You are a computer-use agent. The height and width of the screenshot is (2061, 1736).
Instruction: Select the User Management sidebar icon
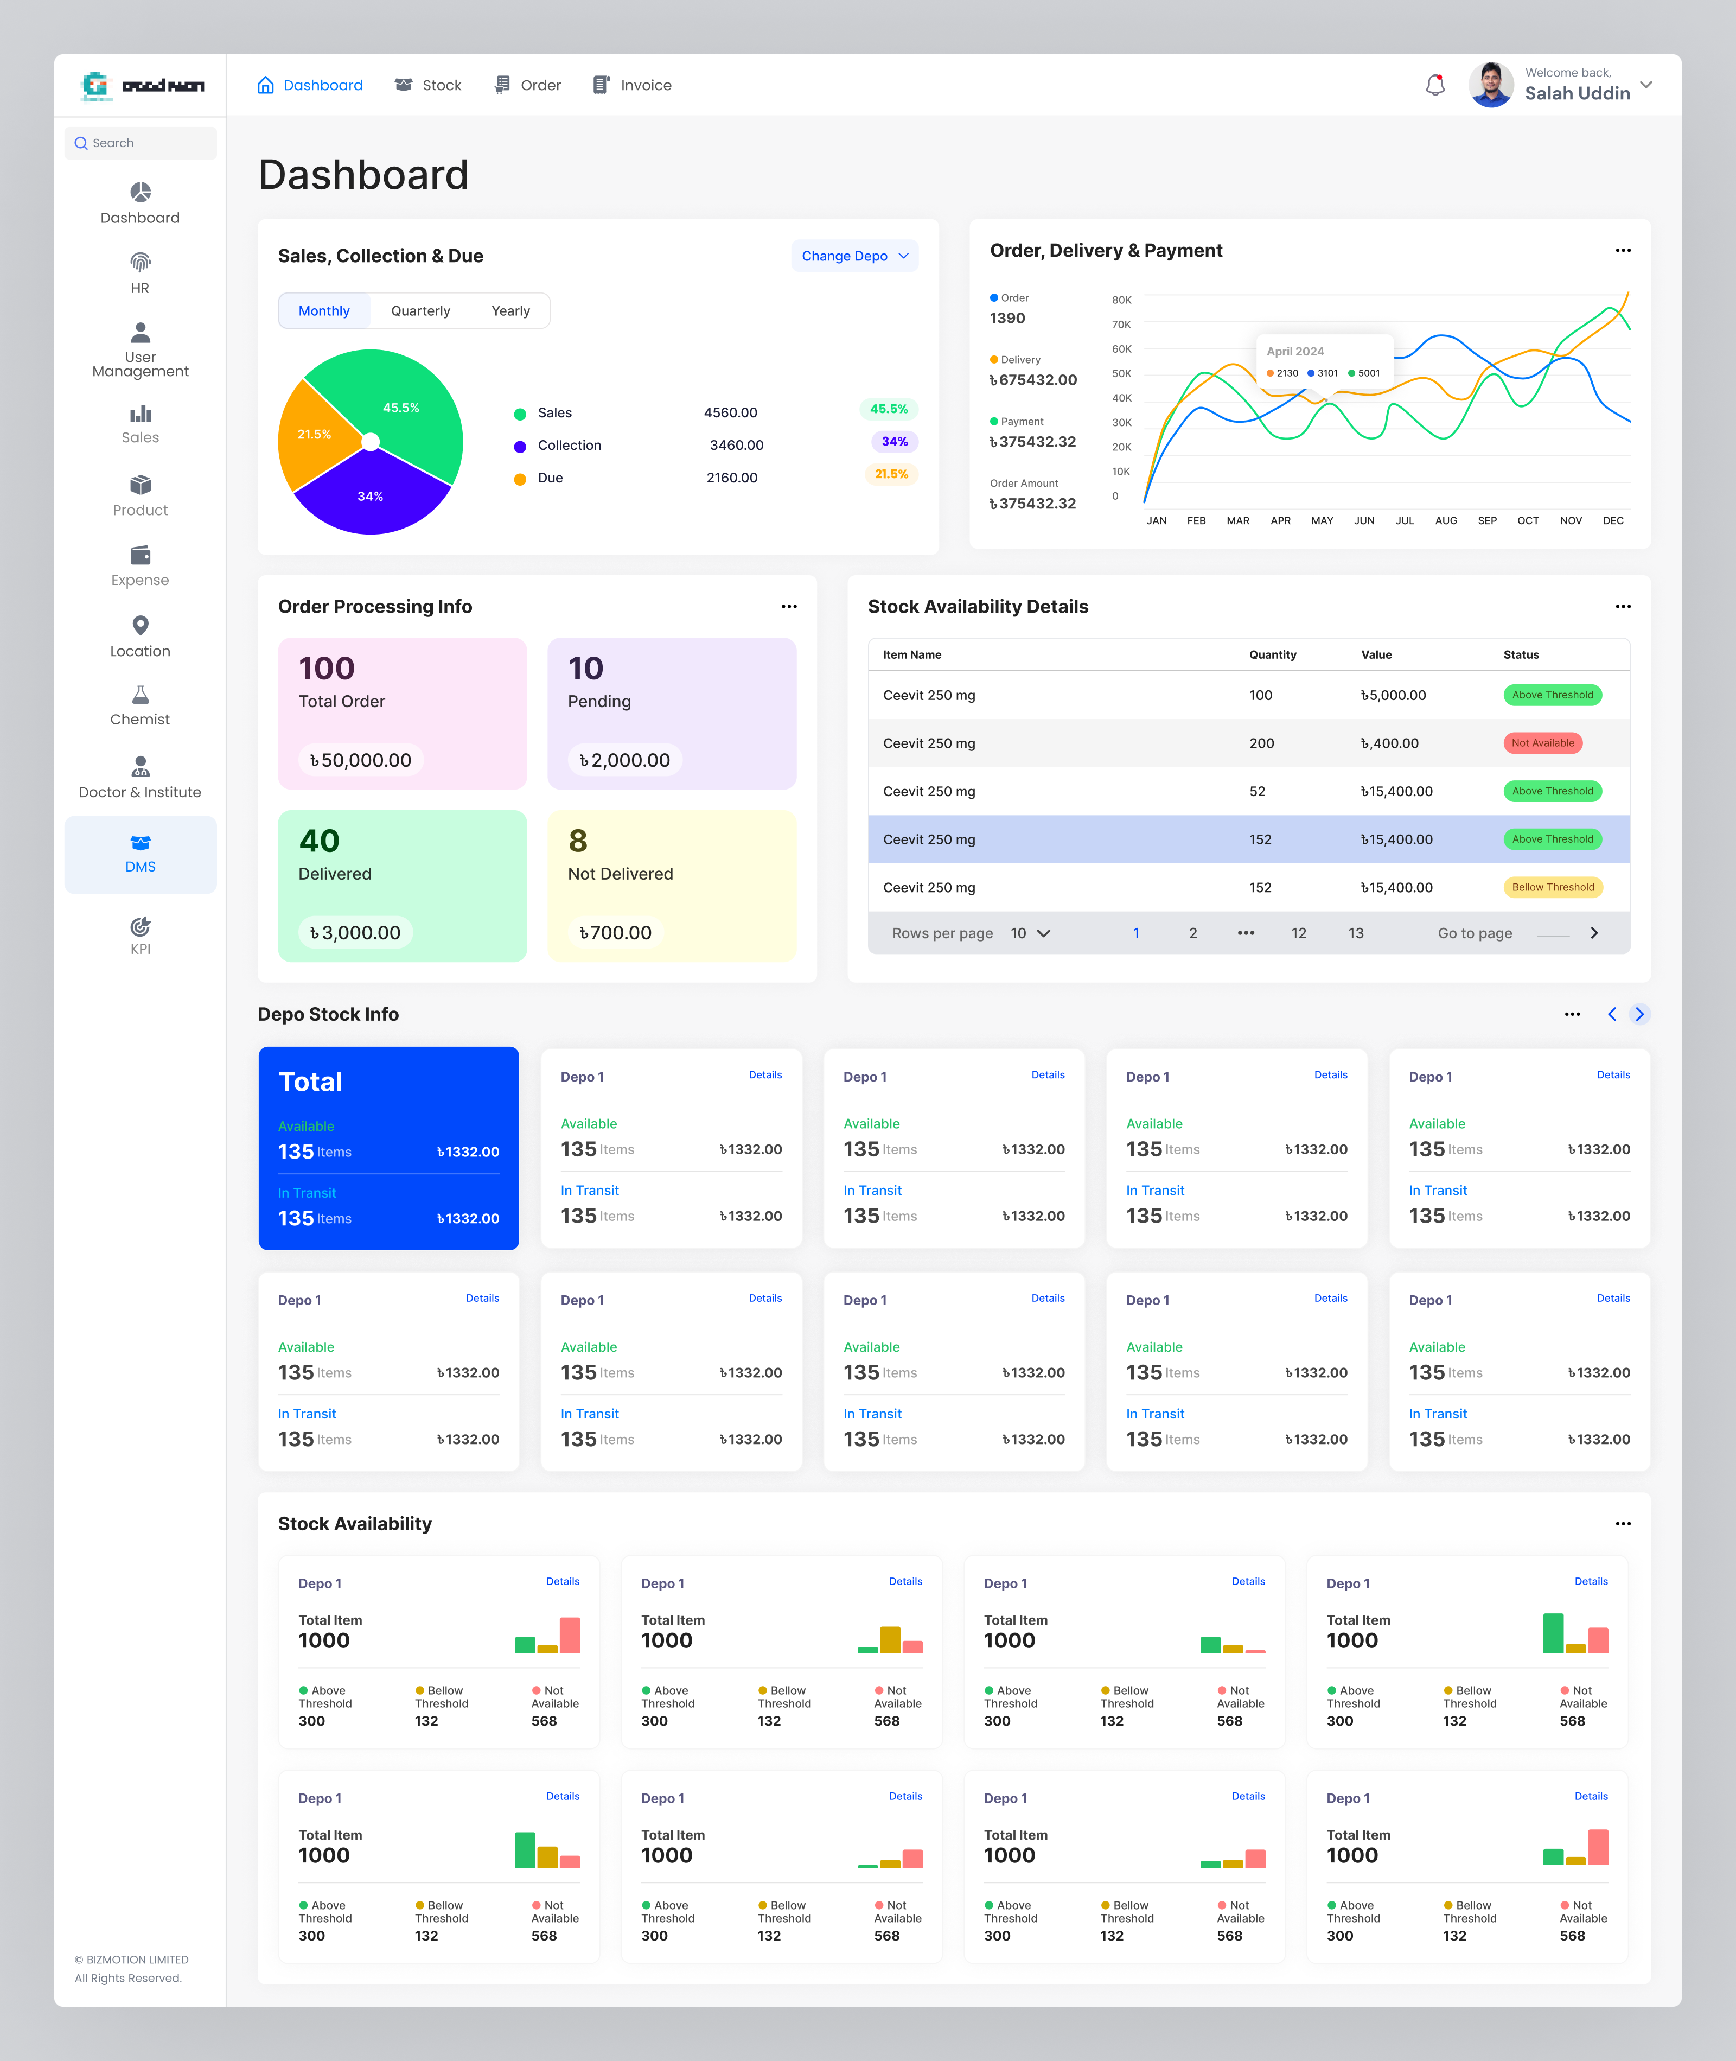[x=140, y=346]
